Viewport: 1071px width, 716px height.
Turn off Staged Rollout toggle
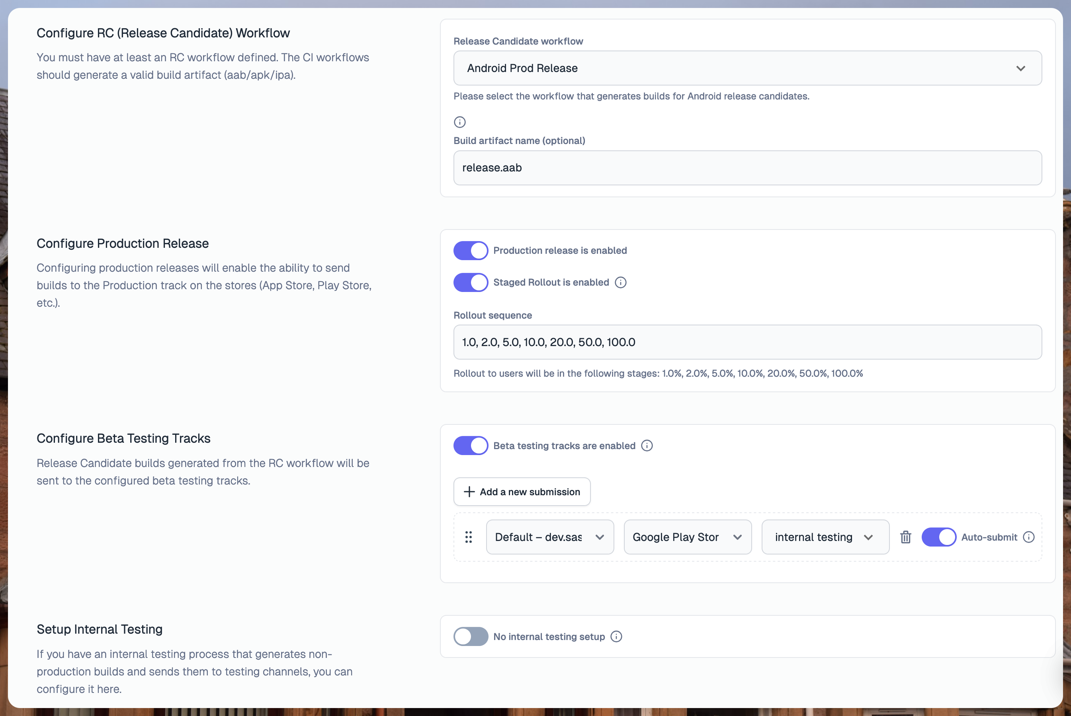471,282
